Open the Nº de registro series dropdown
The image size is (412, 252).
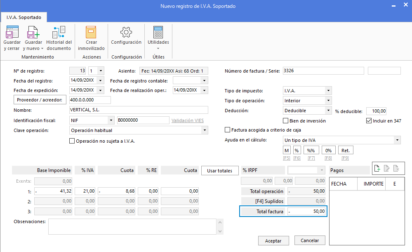click(x=101, y=71)
